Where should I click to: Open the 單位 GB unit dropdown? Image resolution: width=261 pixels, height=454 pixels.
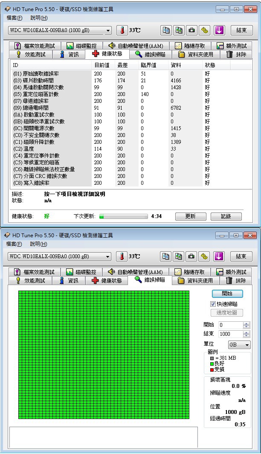239,345
